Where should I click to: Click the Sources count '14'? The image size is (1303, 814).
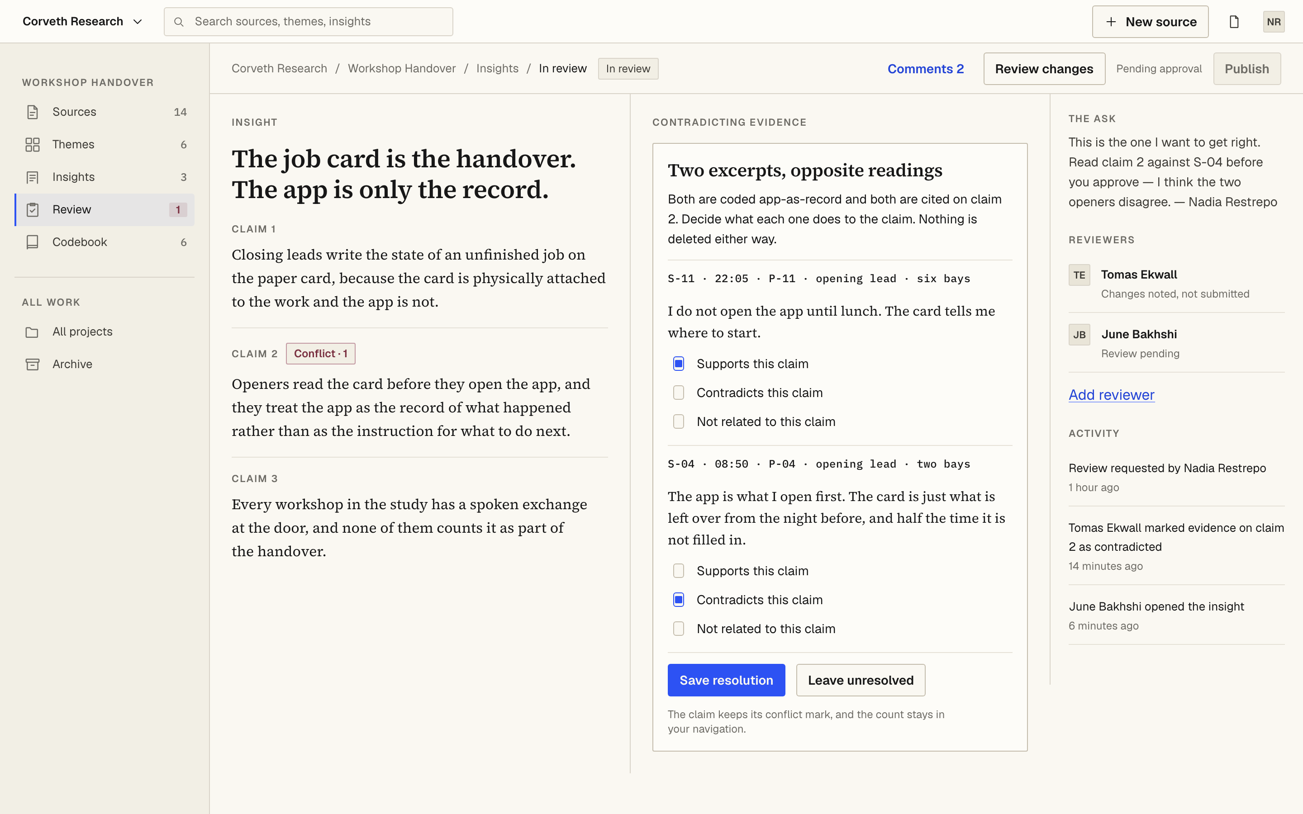pyautogui.click(x=180, y=112)
